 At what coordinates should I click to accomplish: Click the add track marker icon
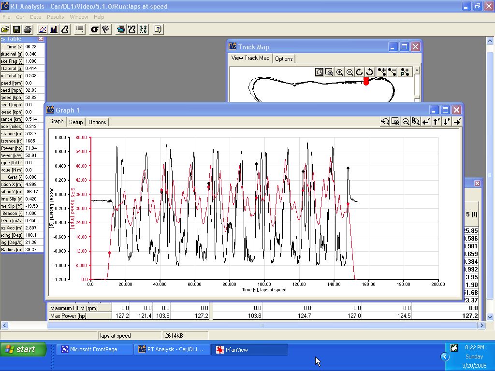point(382,72)
